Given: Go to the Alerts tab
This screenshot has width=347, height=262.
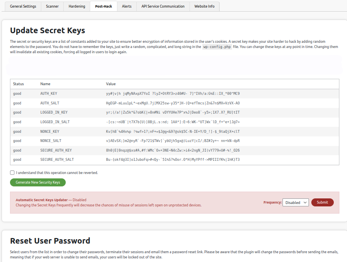Looking at the screenshot, I should (x=127, y=6).
